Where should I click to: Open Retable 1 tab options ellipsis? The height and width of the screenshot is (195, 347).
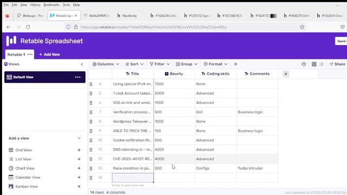30,54
